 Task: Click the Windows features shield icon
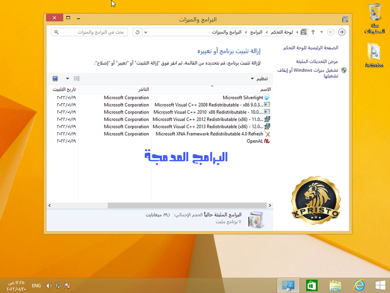pyautogui.click(x=344, y=70)
